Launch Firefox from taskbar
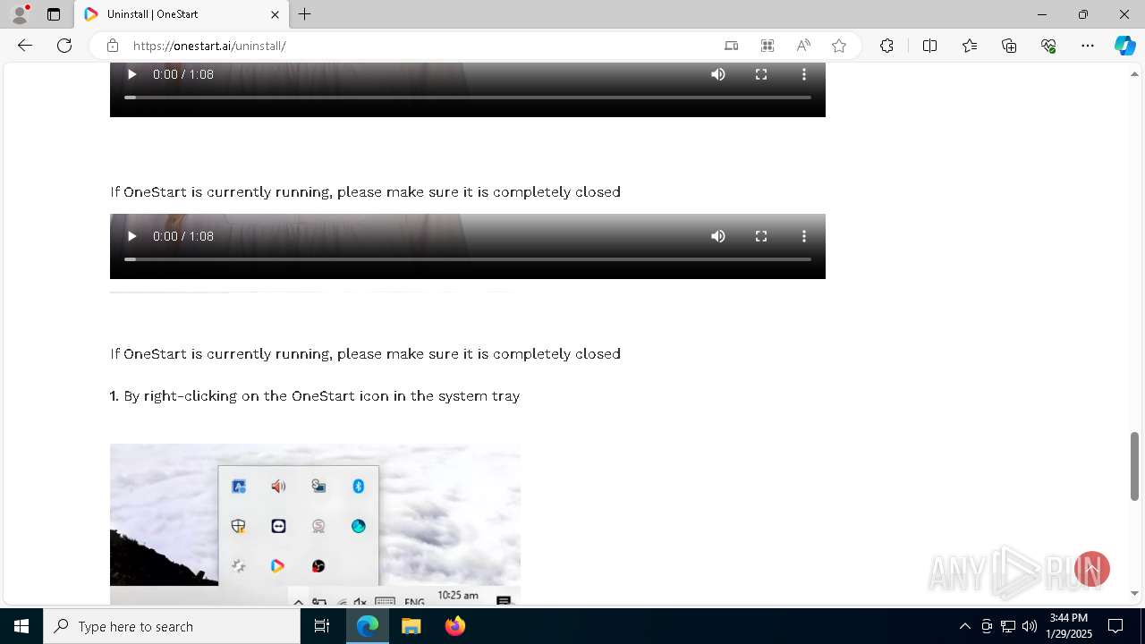Viewport: 1145px width, 644px height. (x=454, y=626)
